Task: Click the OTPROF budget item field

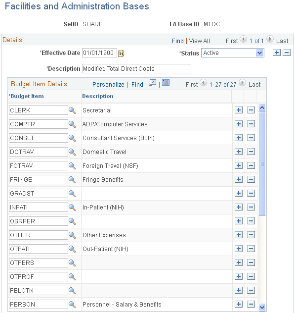Action: pos(38,277)
